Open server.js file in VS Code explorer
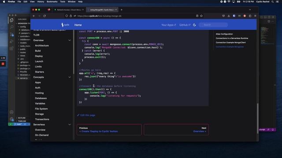282x158 pixels. coord(24,78)
